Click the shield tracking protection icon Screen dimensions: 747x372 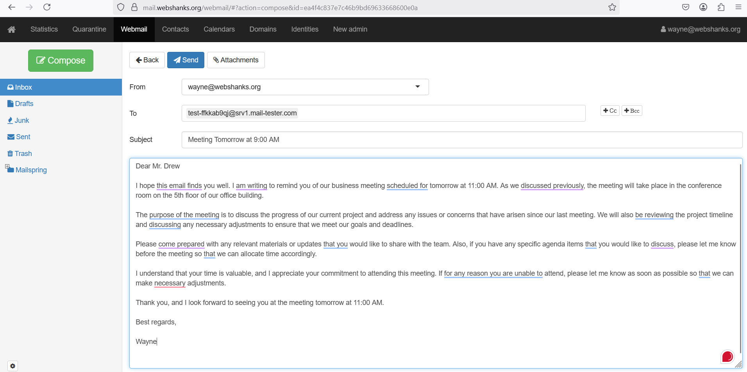(121, 7)
